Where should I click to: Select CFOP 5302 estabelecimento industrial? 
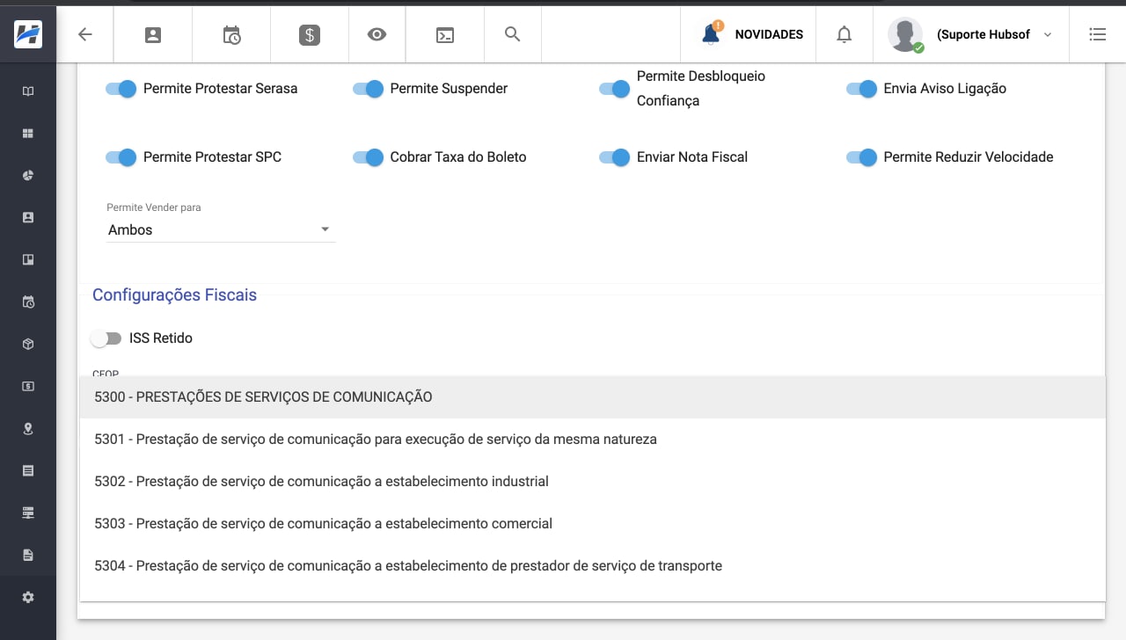point(592,481)
